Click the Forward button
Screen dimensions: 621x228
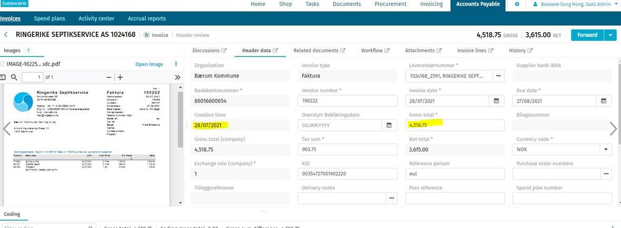(587, 35)
